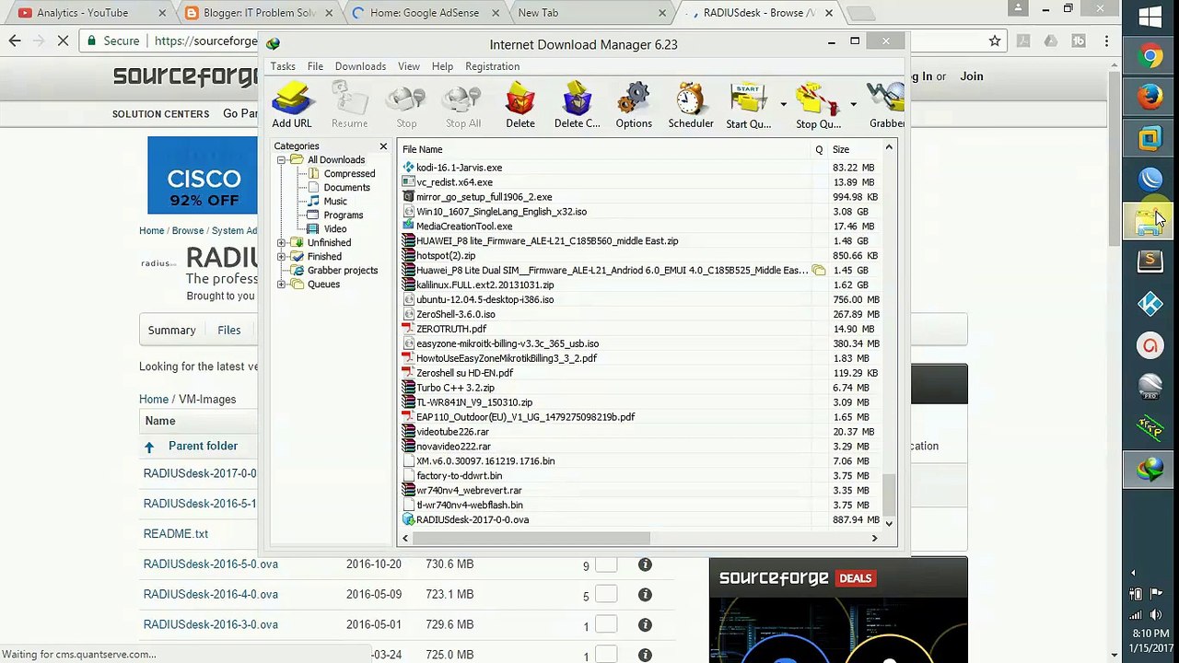Open the README.txt link
The image size is (1179, 663).
pyautogui.click(x=176, y=534)
